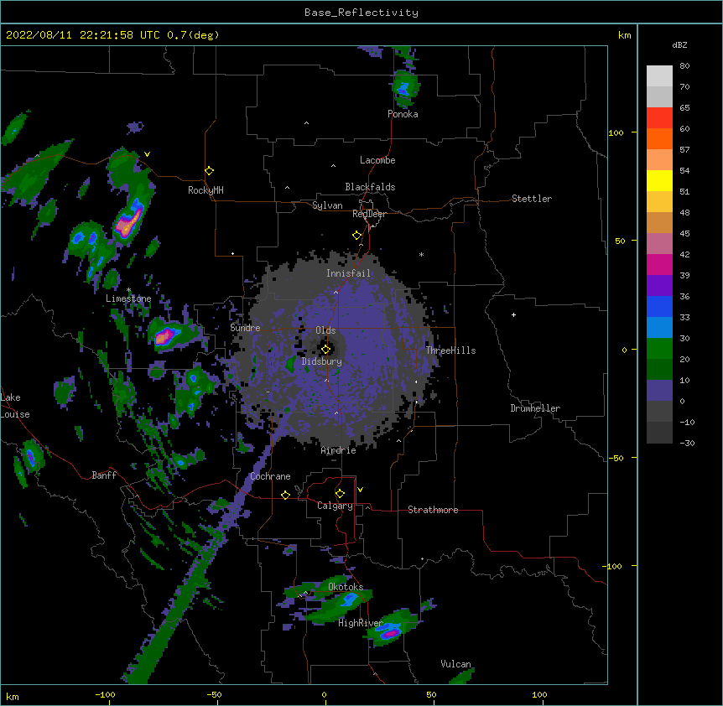Click the RockyMH label

(205, 189)
